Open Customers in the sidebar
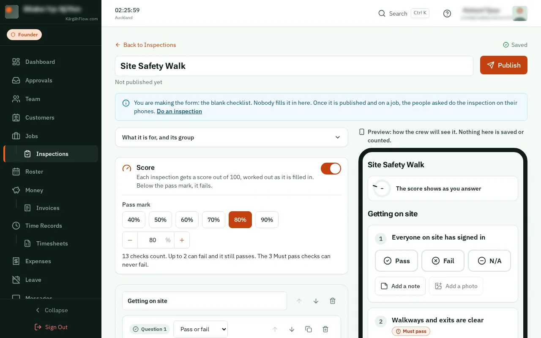Viewport: 541px width, 338px height. coord(51,117)
